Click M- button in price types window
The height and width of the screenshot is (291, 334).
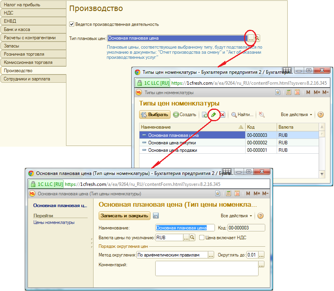325,92
